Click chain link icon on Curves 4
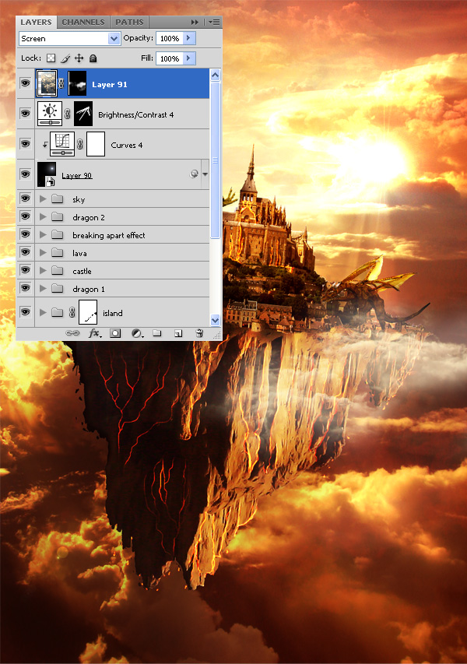467x664 pixels. [x=80, y=144]
